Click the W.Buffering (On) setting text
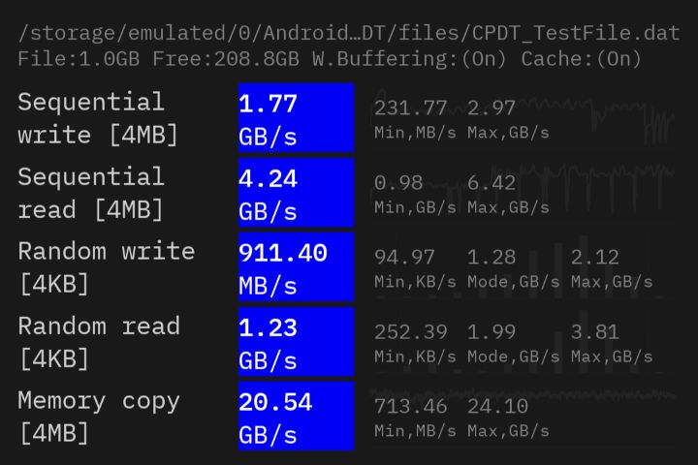Viewport: 698px width, 465px height. pos(409,59)
